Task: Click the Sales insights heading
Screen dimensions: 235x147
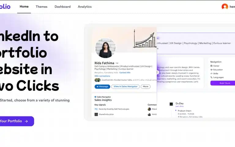Action: coord(103,100)
